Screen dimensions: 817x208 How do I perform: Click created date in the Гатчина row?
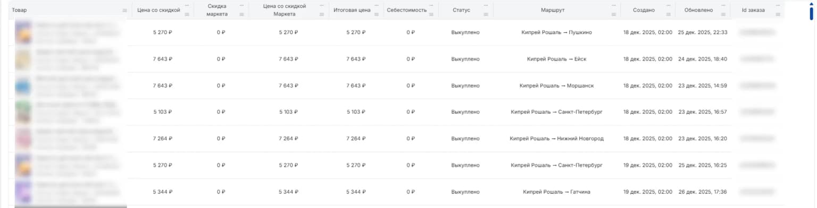click(x=648, y=192)
